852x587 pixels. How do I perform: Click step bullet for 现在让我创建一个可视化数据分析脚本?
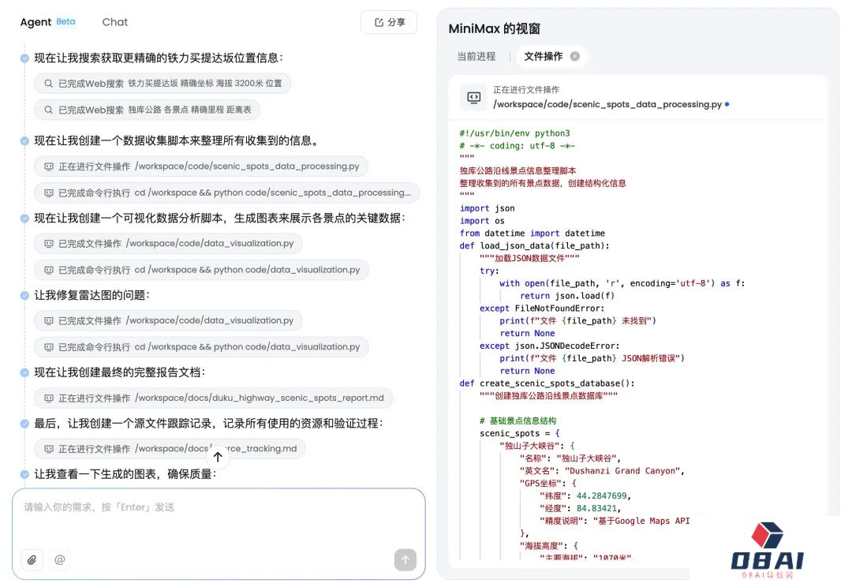[x=24, y=219]
